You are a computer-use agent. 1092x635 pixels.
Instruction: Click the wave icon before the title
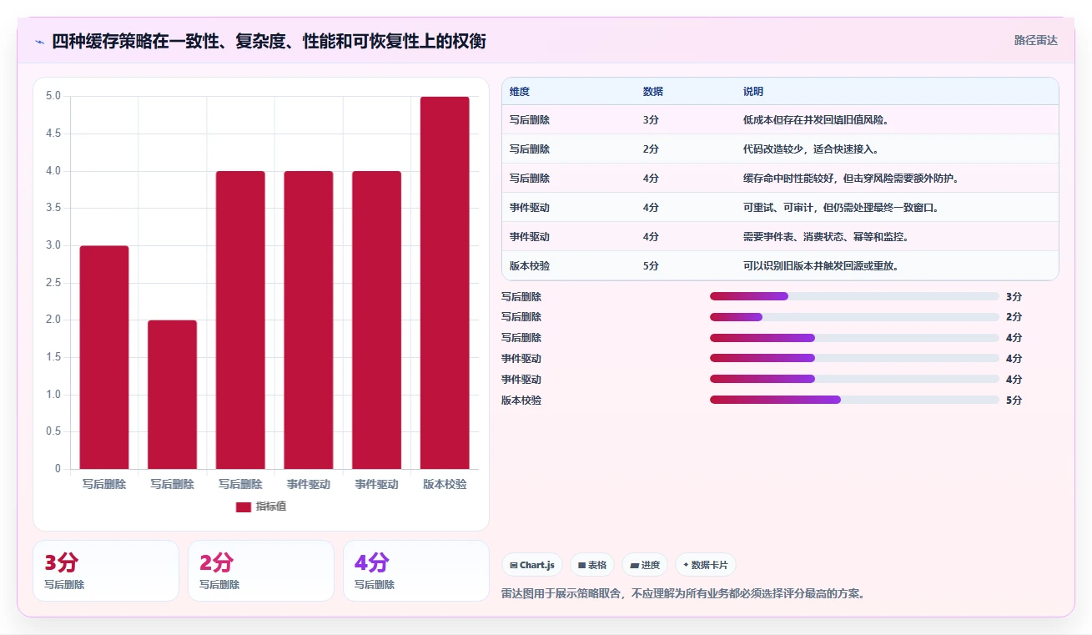tap(40, 41)
